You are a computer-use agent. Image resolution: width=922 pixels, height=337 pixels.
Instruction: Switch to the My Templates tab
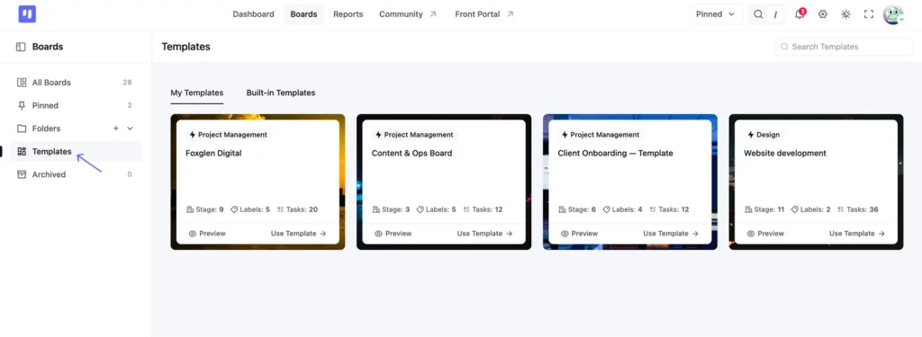[x=197, y=93]
